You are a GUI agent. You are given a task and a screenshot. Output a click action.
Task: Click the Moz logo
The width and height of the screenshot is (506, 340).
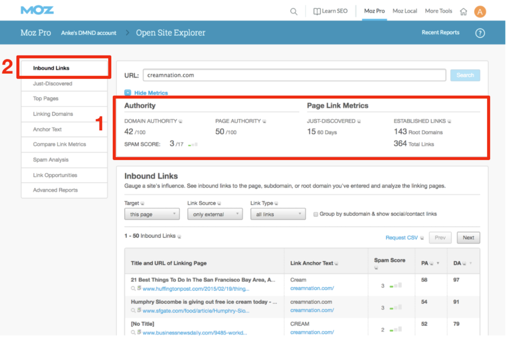(37, 10)
